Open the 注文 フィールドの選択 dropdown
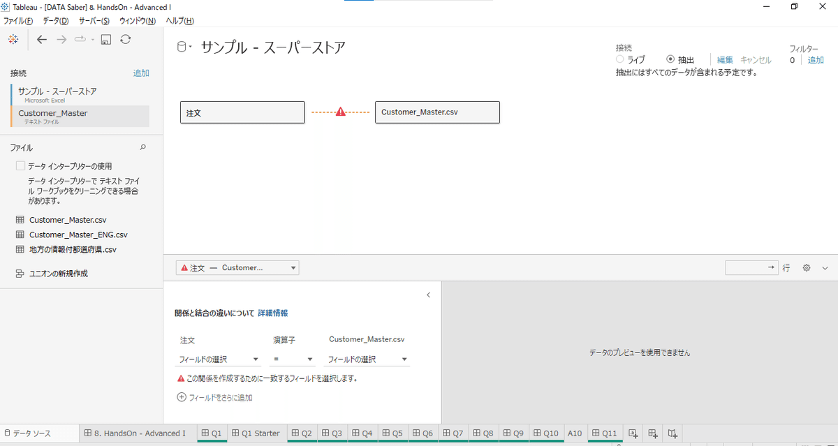838x446 pixels. point(218,359)
